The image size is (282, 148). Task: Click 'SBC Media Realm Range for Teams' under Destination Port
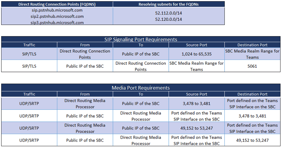(252, 54)
